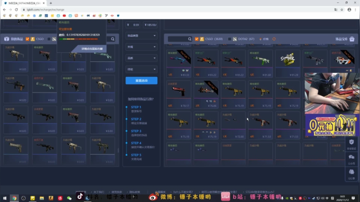
Task: Open the CSGO app from the taskbar
Action: click(x=50, y=198)
